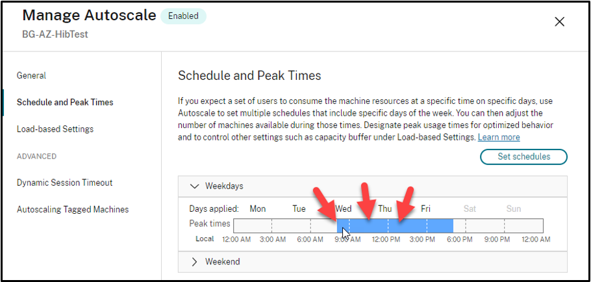
Task: Close the Manage Autoscale dialog
Action: 559,21
